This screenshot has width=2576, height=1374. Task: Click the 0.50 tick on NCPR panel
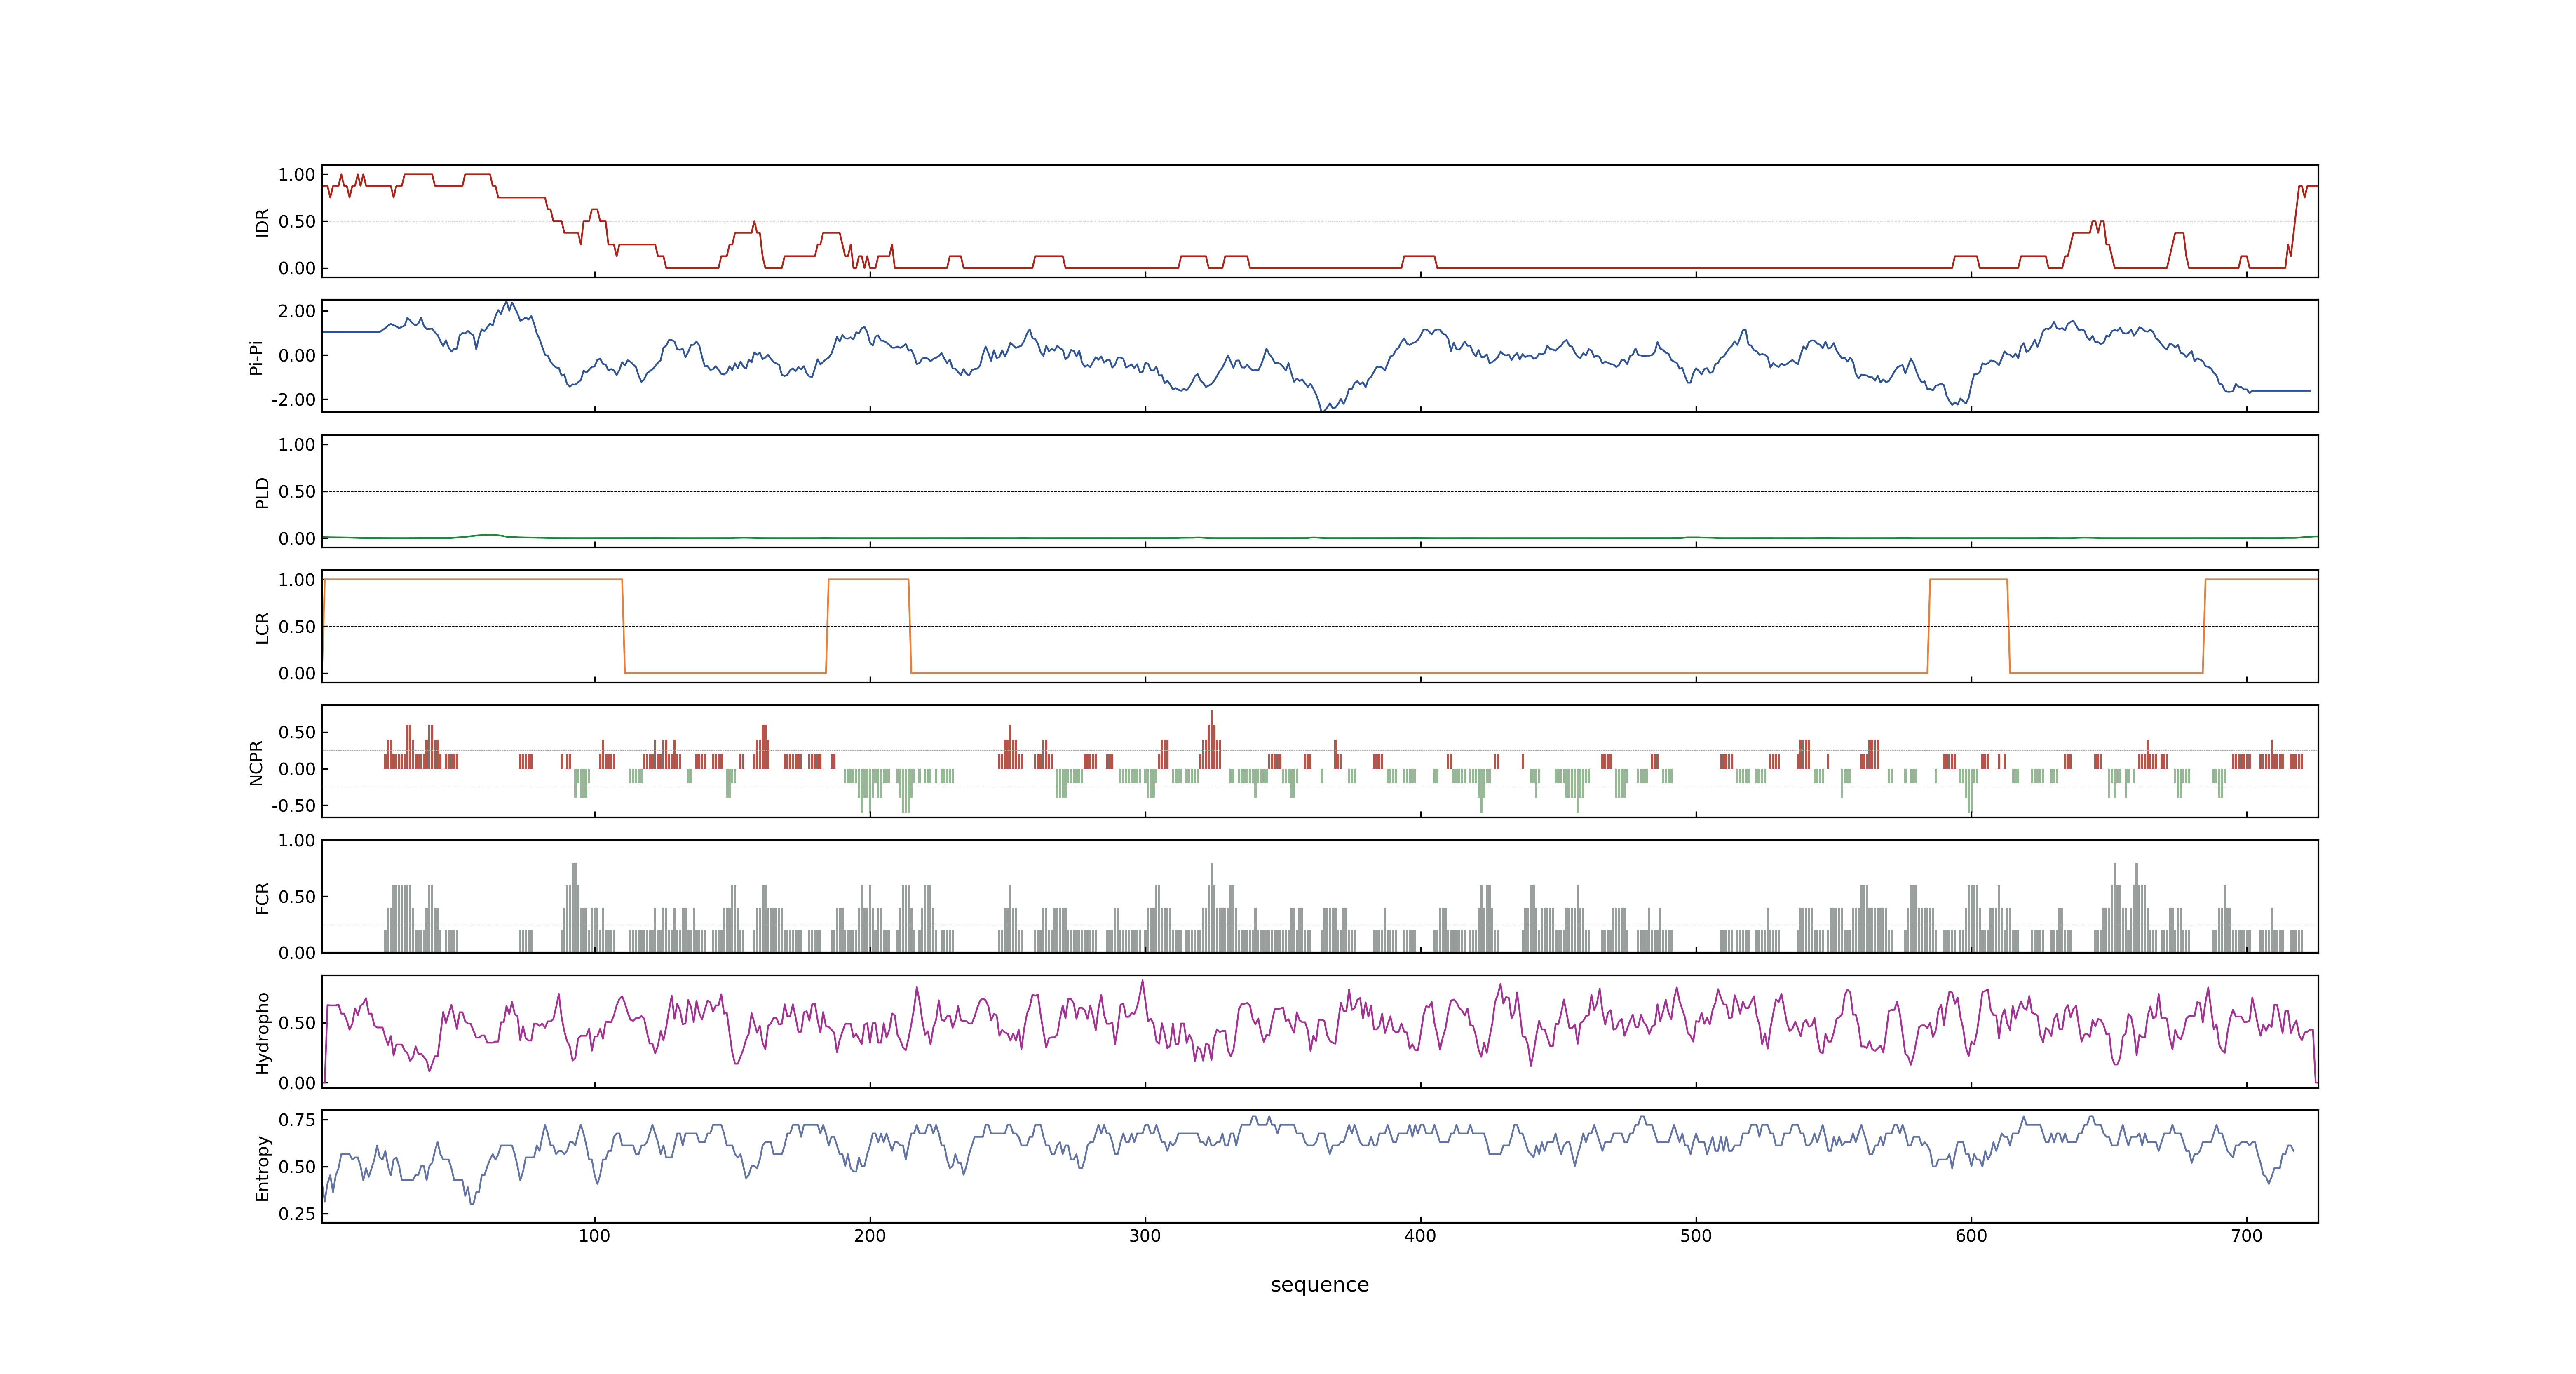pos(297,733)
